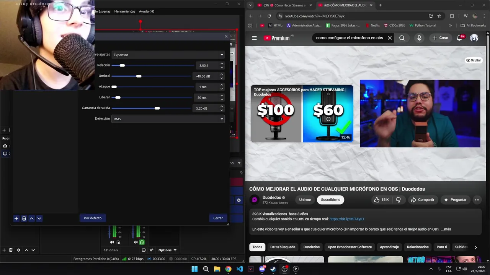Adjust the Relación slider handle

[122, 65]
